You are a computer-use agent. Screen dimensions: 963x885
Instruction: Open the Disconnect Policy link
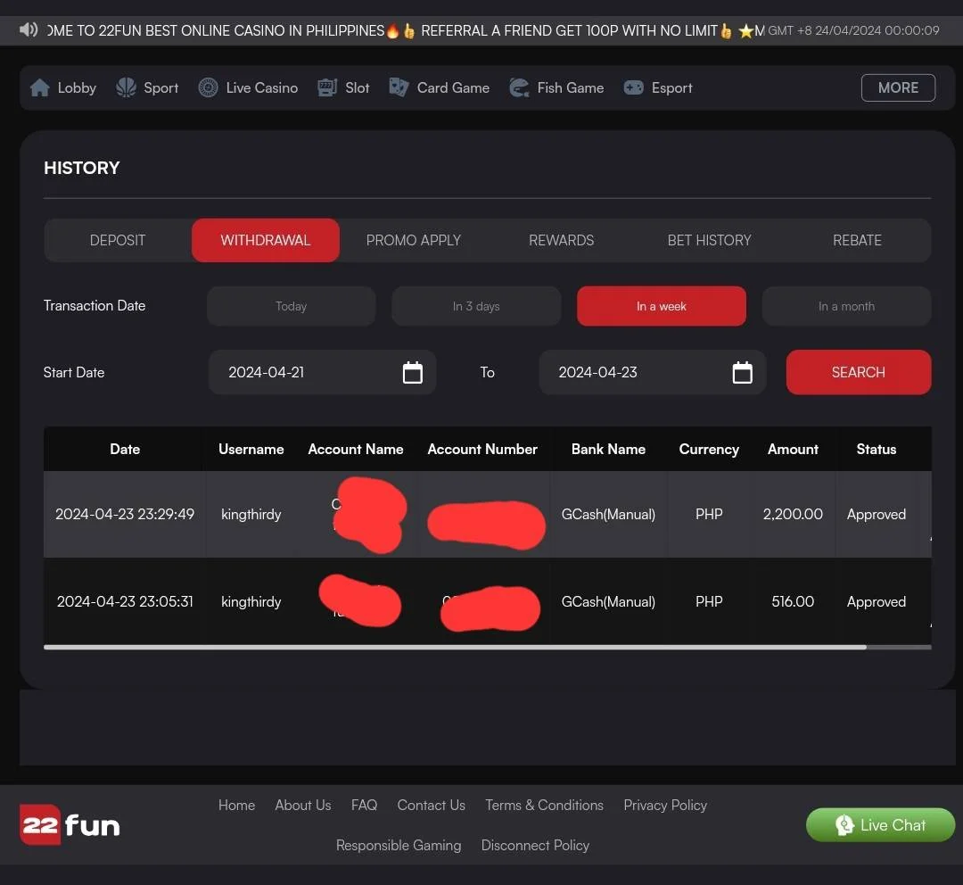pyautogui.click(x=535, y=845)
